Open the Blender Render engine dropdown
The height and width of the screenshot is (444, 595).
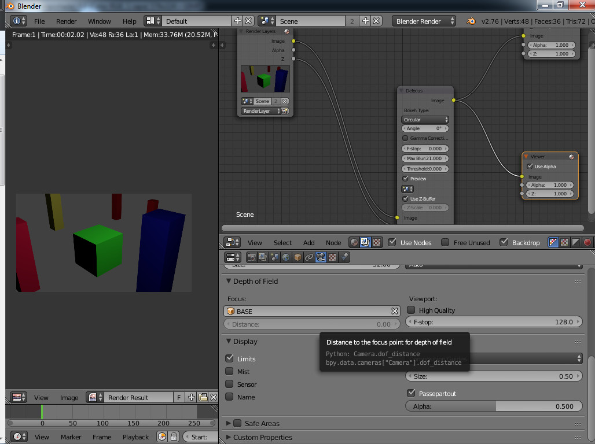click(424, 21)
